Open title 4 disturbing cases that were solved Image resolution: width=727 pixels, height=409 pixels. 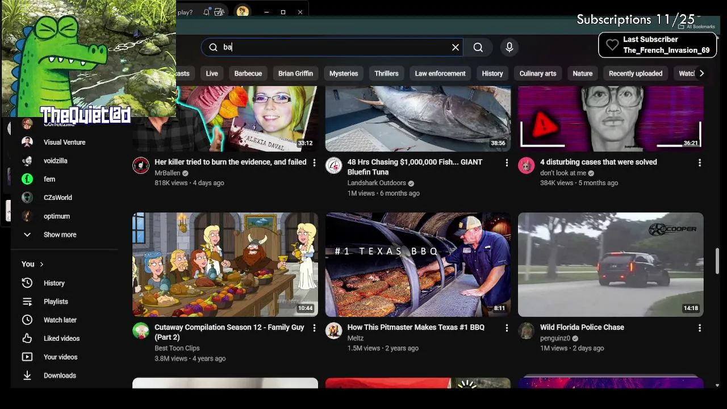tap(599, 162)
